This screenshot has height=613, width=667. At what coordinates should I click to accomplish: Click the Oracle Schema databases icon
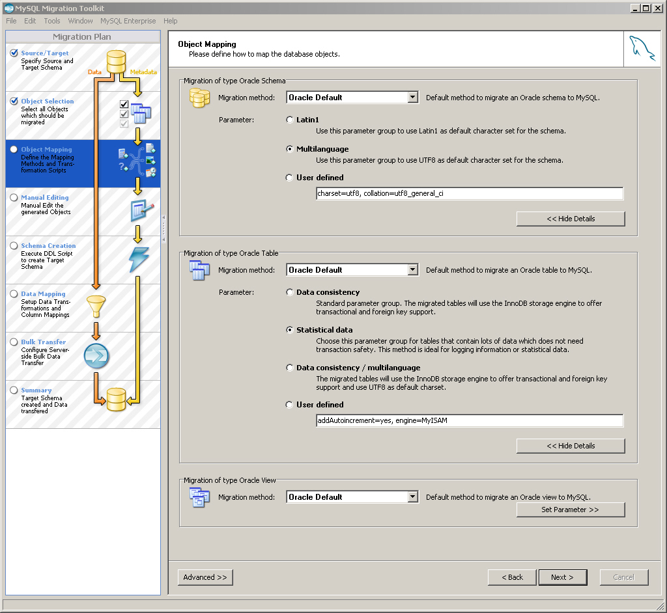[199, 98]
